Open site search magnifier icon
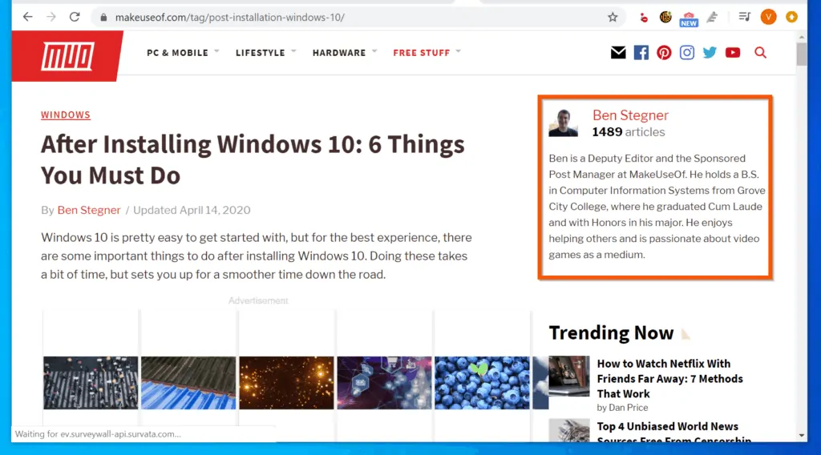 (x=760, y=52)
